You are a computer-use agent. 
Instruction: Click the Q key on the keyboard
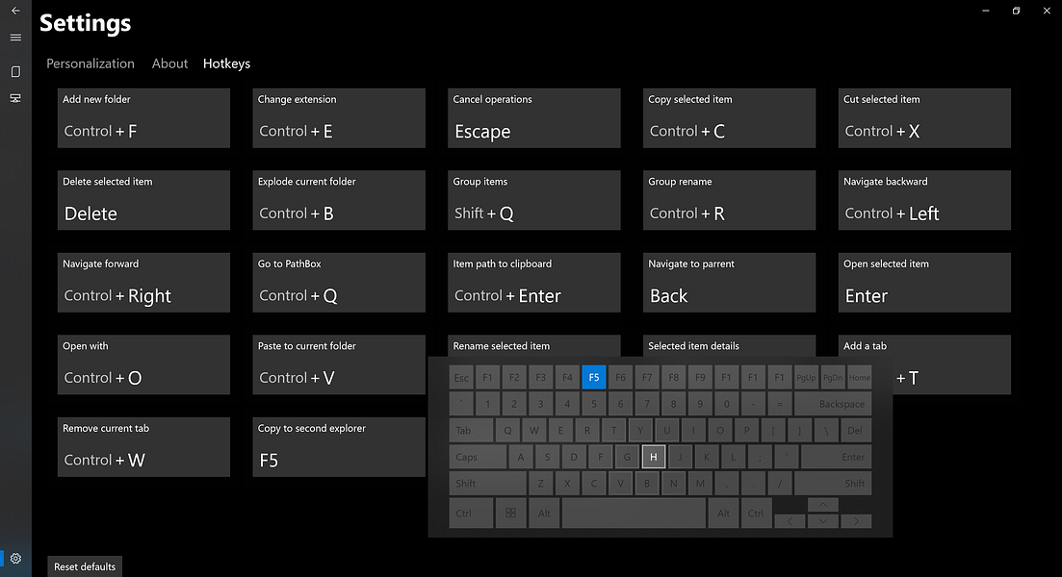[507, 430]
